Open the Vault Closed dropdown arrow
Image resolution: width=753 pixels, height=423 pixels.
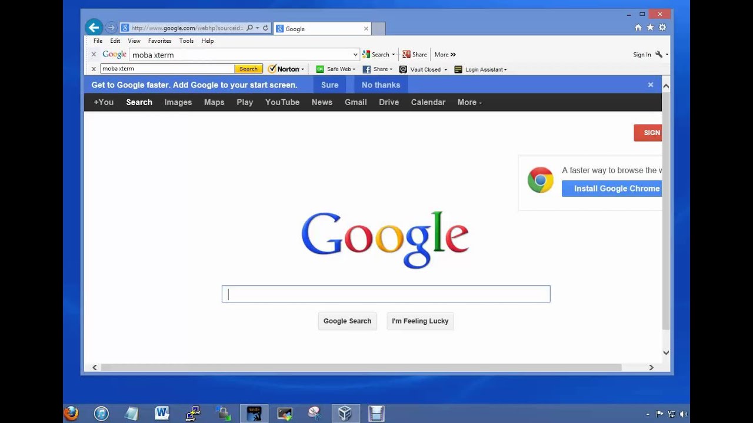pos(445,69)
